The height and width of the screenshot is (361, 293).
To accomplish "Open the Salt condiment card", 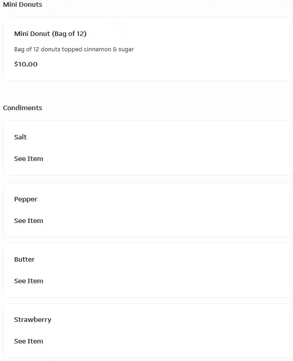I will 146,147.
